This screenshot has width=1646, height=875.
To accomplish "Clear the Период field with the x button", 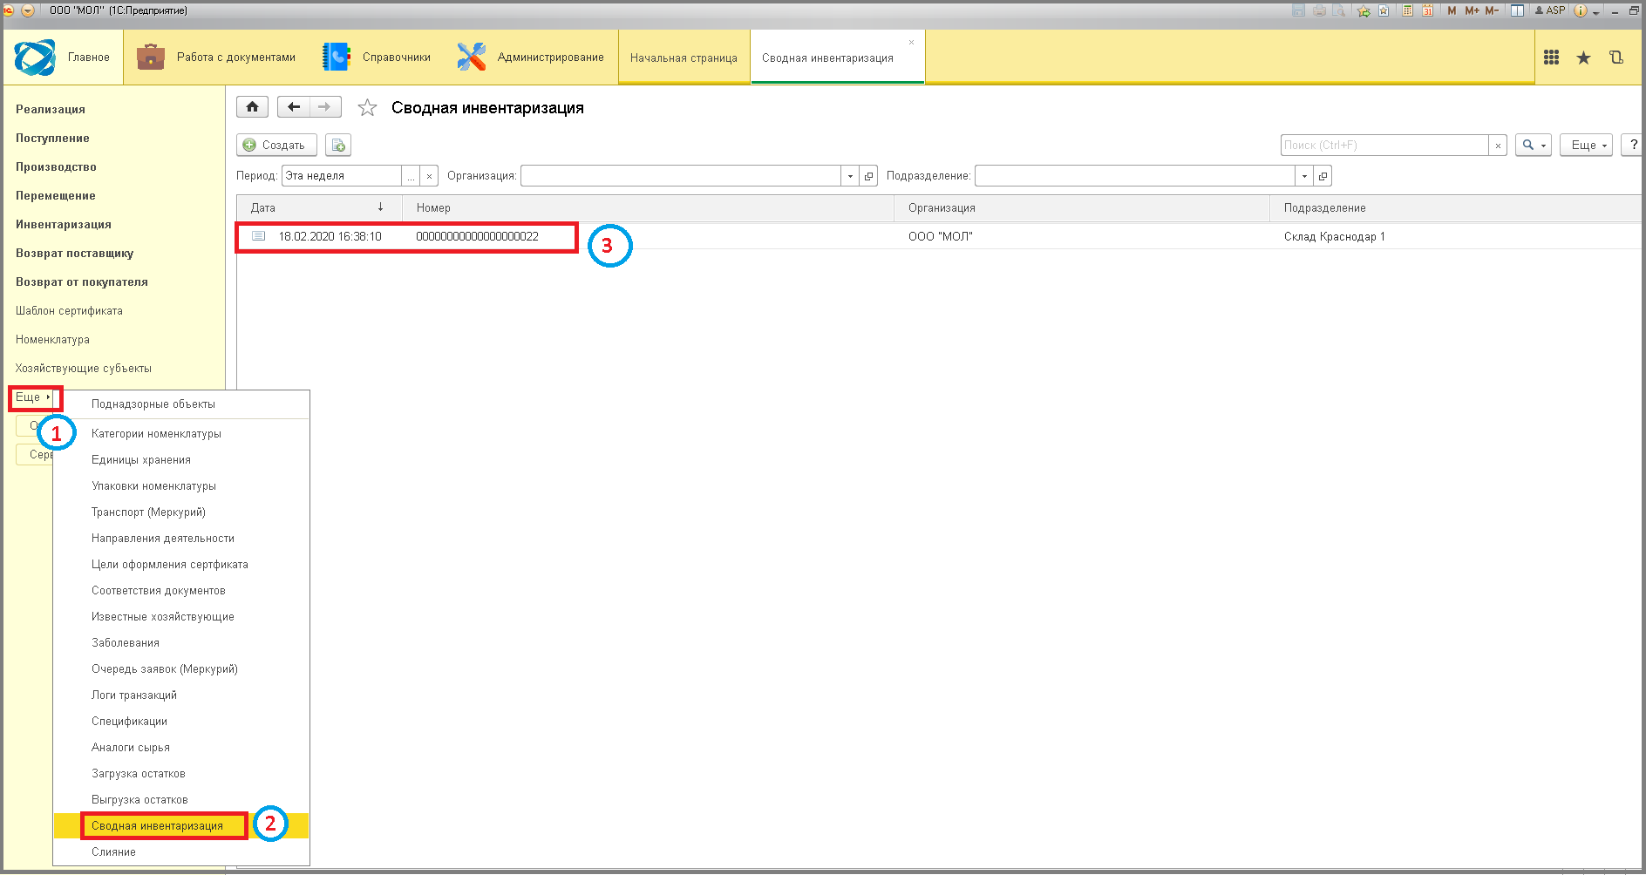I will 429,176.
